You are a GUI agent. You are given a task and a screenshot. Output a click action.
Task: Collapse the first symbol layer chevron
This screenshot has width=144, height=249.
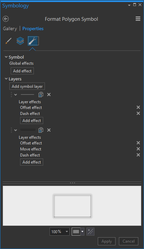[15, 95]
